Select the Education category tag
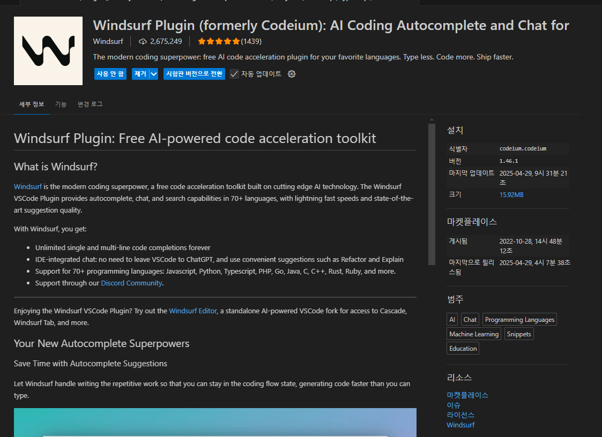This screenshot has width=602, height=437. (463, 349)
